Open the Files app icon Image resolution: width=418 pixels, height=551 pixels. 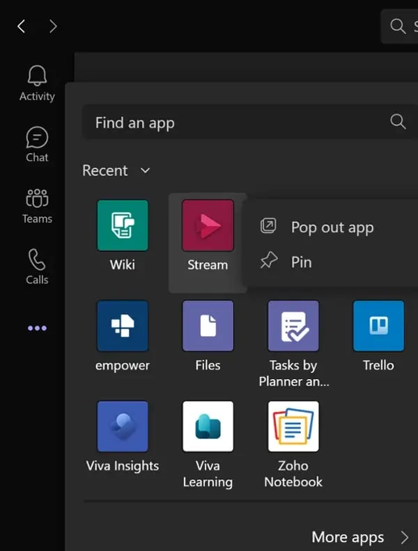coord(208,326)
